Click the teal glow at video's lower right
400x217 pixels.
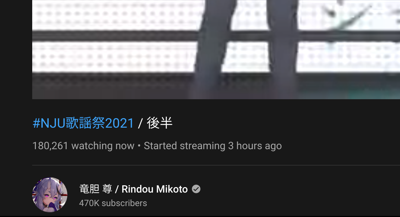373,94
